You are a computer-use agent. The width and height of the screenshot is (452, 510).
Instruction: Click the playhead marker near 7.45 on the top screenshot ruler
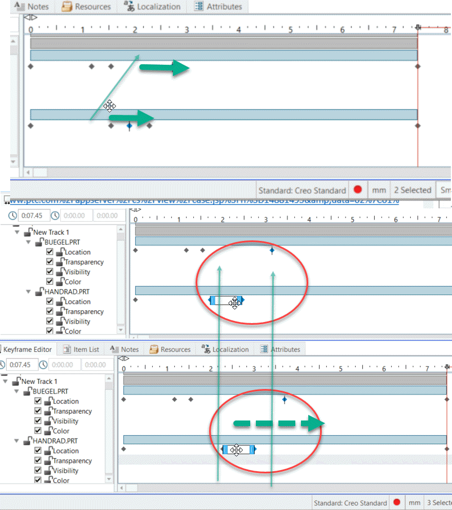tap(418, 28)
